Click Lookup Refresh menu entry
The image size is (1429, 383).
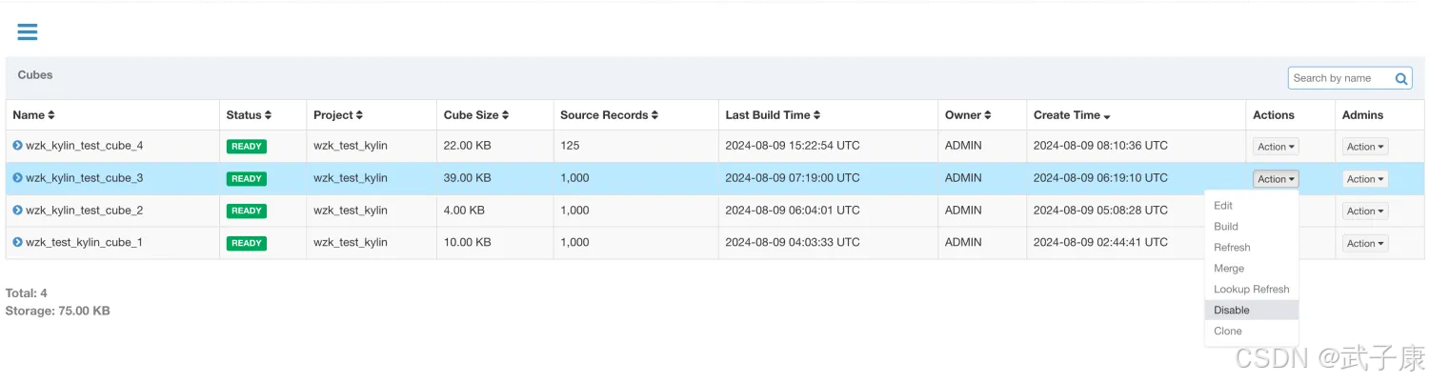(1251, 290)
